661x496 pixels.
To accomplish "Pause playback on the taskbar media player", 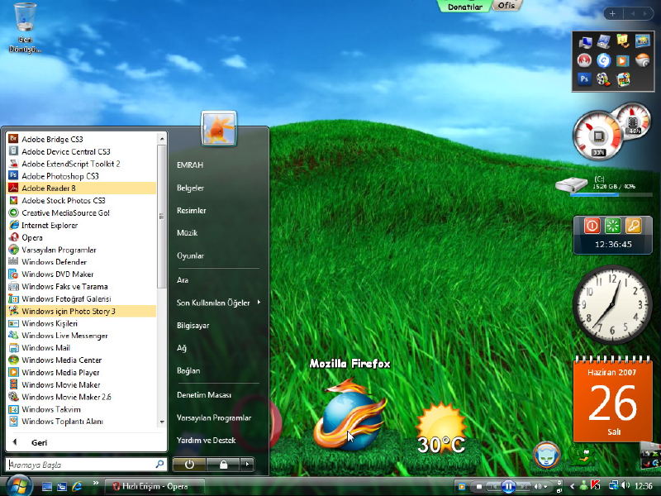I will [509, 487].
